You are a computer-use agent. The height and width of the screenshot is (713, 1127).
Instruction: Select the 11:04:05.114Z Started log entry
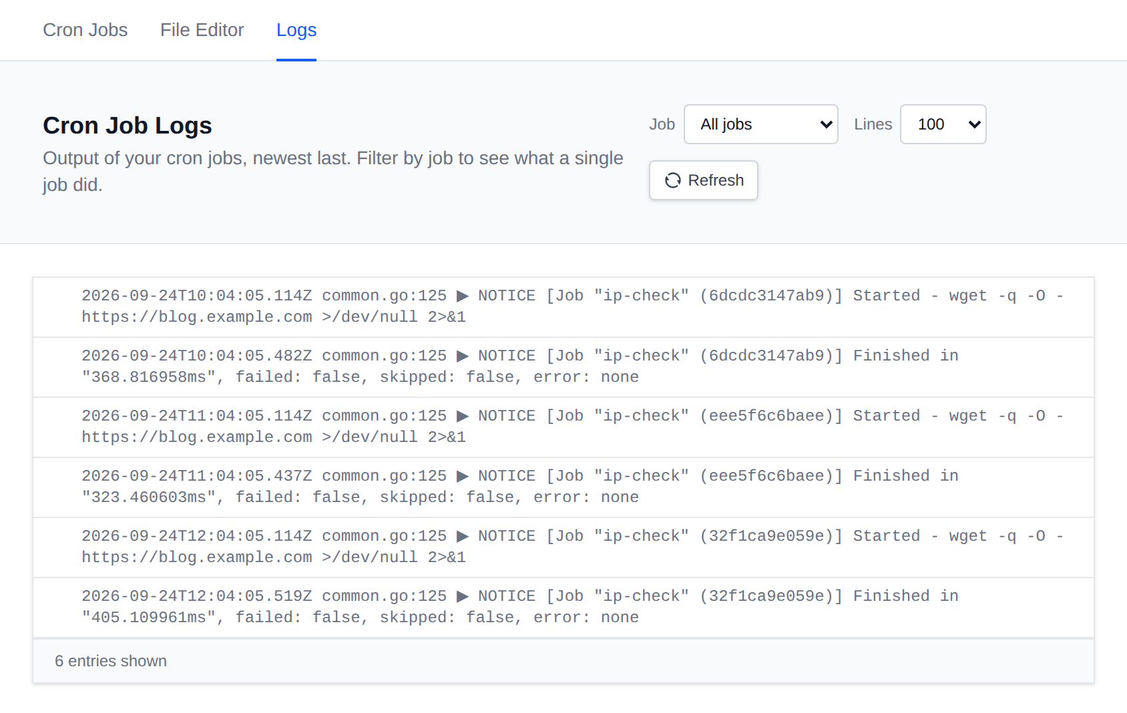coord(563,427)
